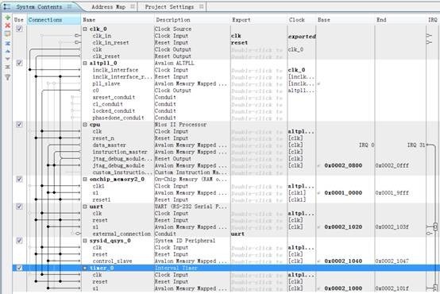Collapse the sysid_qsys_0 tree node
This screenshot has width=440, height=294.
pyautogui.click(x=85, y=241)
